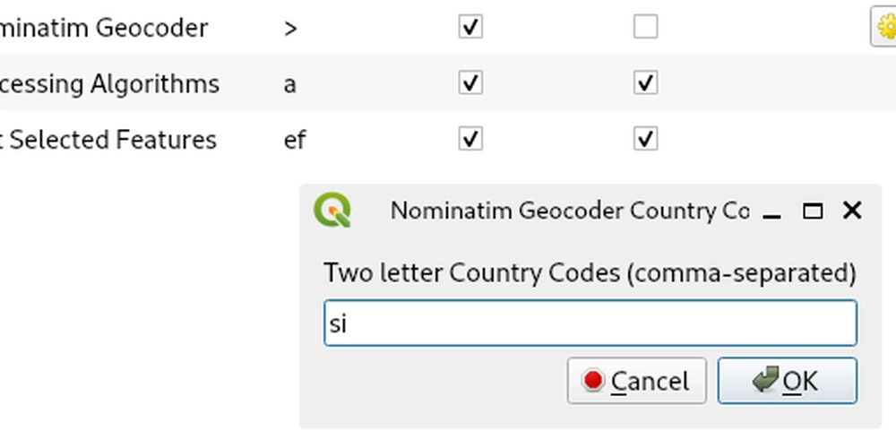
Task: Maximize the Country Codes dialog window
Action: (813, 211)
